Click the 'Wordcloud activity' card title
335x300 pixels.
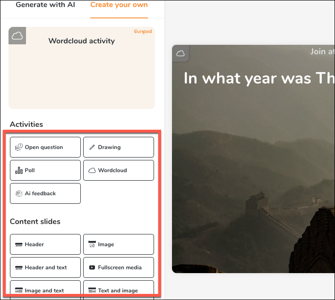coord(82,41)
